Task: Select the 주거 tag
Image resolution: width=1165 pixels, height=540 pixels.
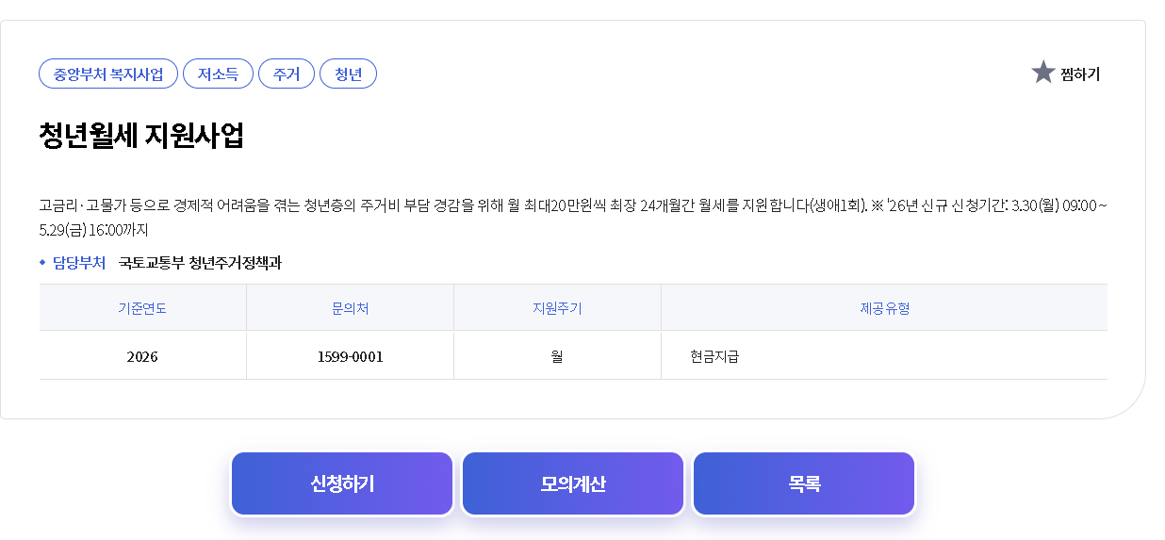Action: (287, 74)
